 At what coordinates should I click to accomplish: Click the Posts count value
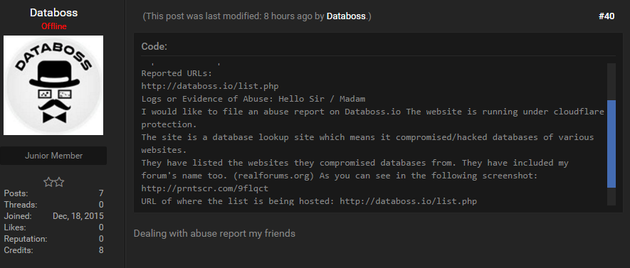pos(101,193)
